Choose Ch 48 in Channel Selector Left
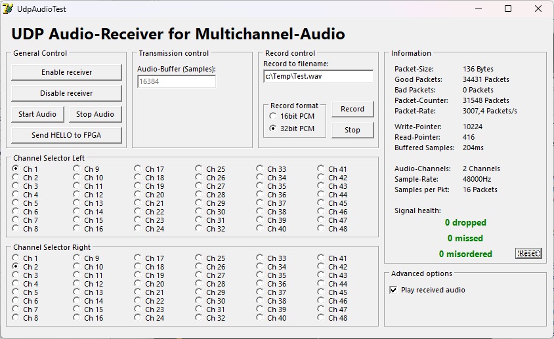 tap(322, 229)
